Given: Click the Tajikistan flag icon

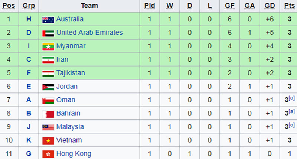Looking at the screenshot, I should (x=48, y=73).
